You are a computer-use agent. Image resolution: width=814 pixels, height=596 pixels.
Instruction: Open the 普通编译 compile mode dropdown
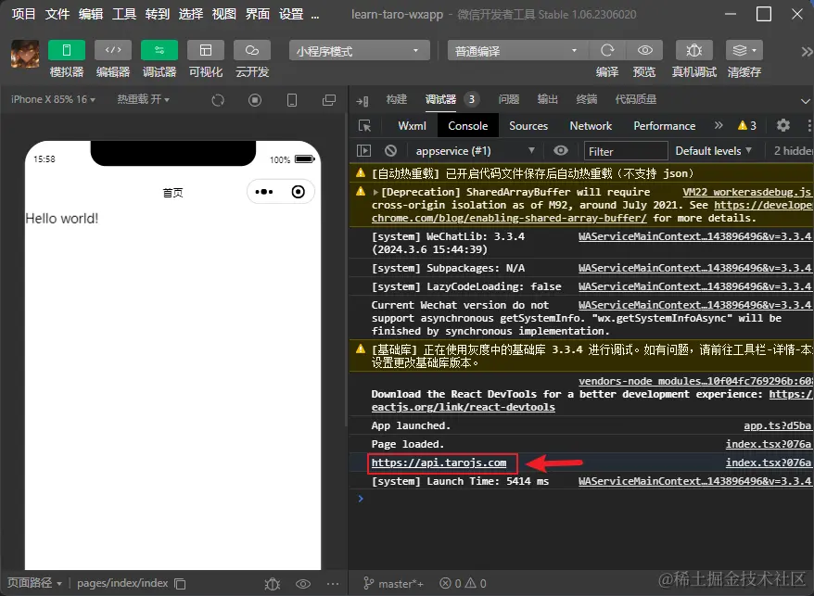tap(517, 50)
